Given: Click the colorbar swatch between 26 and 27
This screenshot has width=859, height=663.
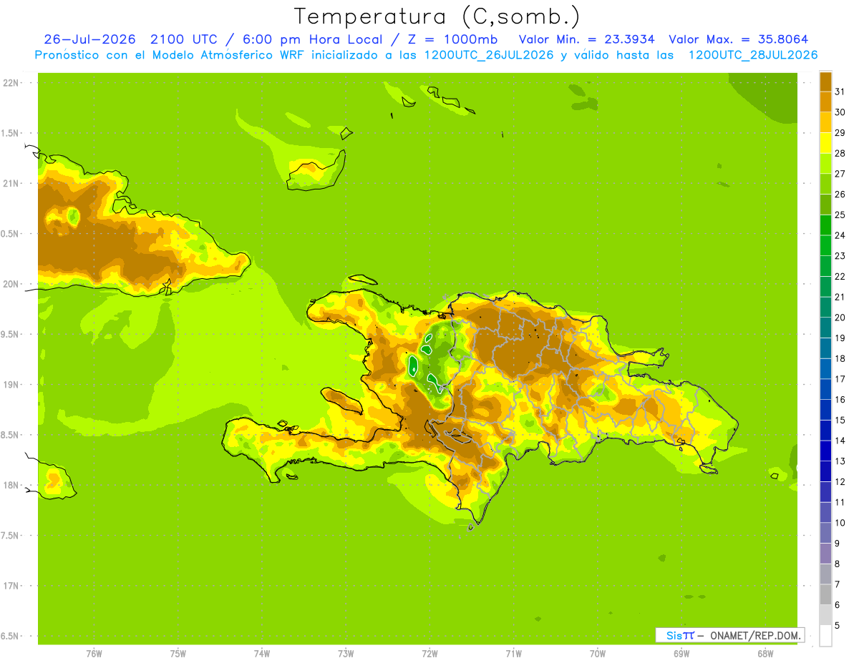Looking at the screenshot, I should click(825, 184).
